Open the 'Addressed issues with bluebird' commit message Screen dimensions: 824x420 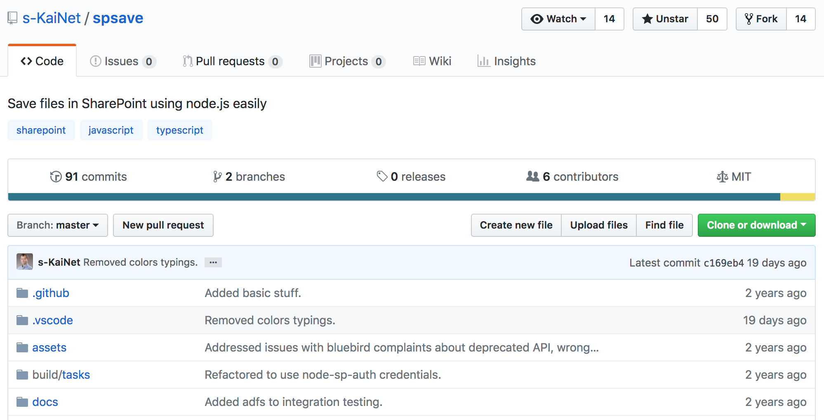click(402, 347)
